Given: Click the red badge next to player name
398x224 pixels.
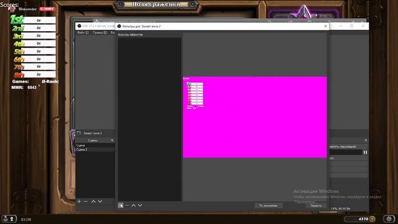Looking at the screenshot, I should pyautogui.click(x=47, y=9).
